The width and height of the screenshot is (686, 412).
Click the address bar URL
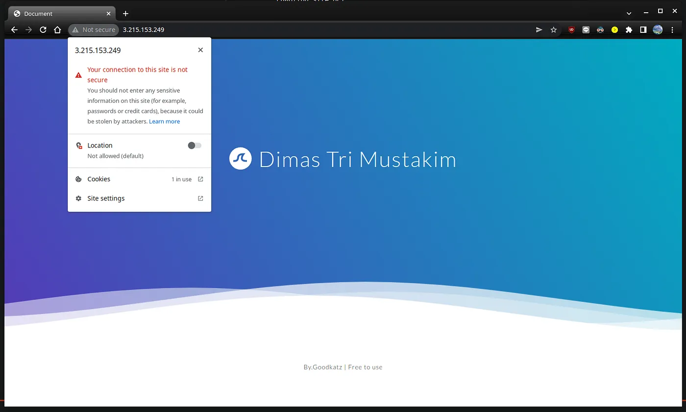pos(143,29)
